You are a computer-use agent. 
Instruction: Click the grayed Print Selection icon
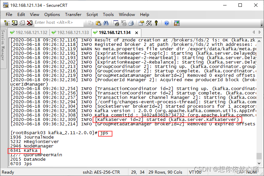(x=124, y=23)
